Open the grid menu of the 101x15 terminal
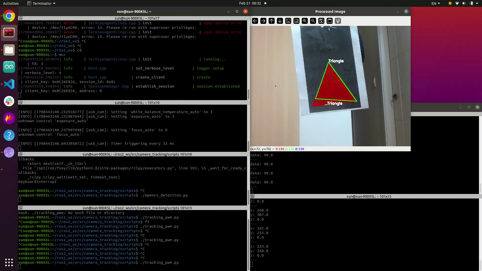This screenshot has width=482, height=271. (253, 196)
